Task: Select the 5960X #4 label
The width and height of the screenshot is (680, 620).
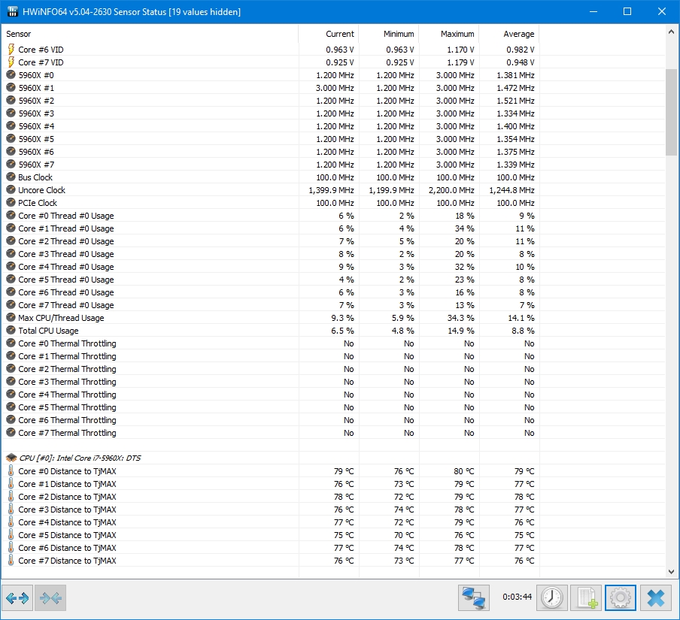Action: pyautogui.click(x=36, y=126)
